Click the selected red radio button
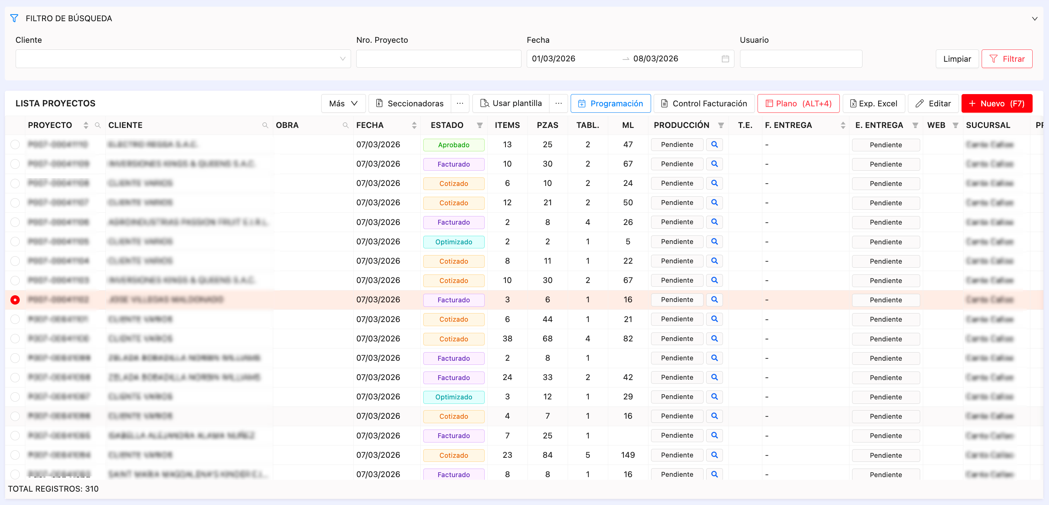The image size is (1049, 505). pyautogui.click(x=15, y=300)
